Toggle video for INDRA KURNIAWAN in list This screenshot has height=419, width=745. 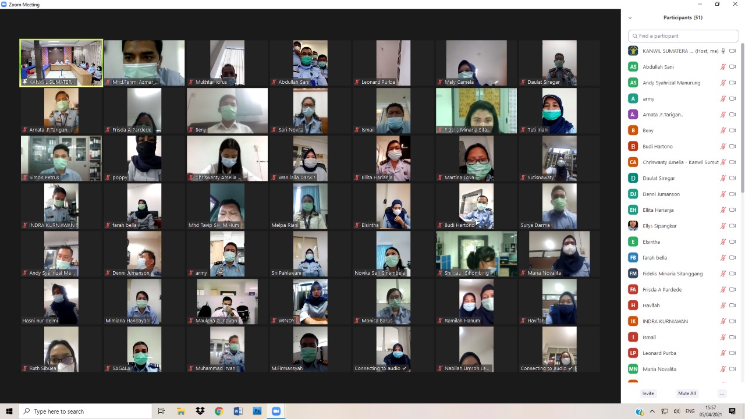[732, 321]
